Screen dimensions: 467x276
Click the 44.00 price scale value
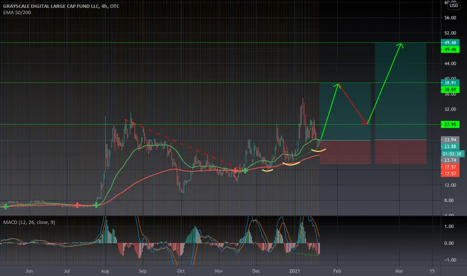click(450, 64)
